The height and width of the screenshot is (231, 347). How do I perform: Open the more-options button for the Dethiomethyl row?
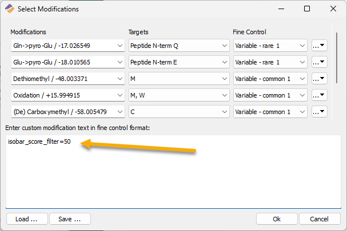pyautogui.click(x=320, y=79)
